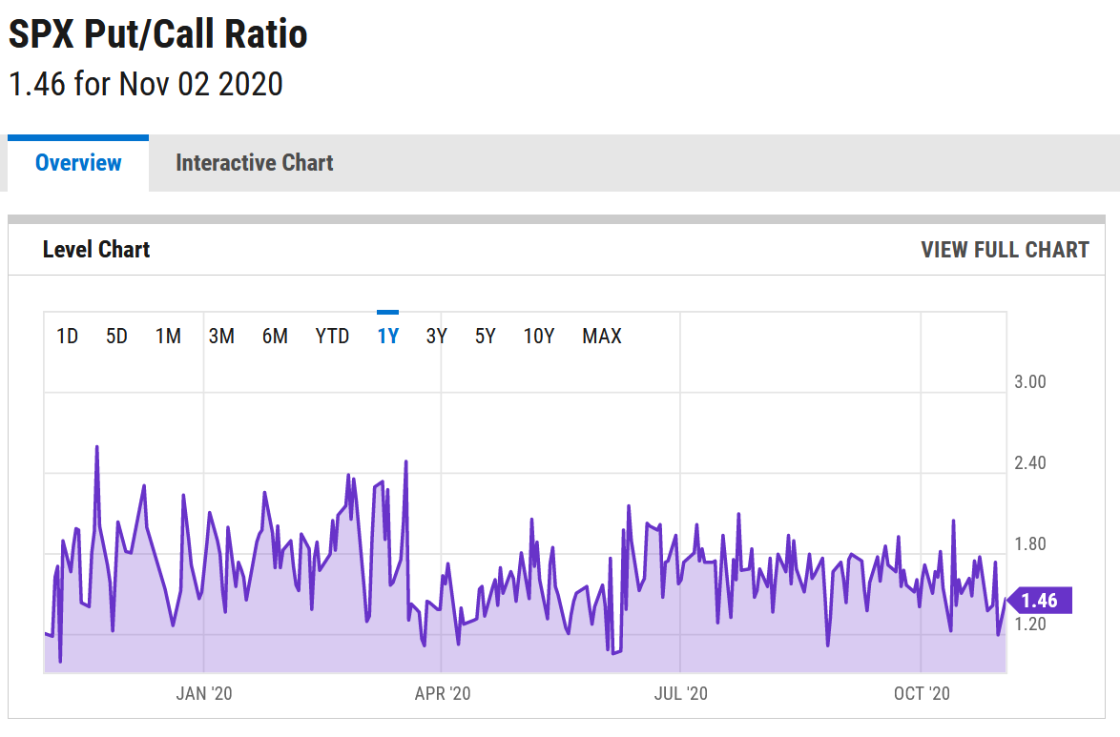Open the VIEW FULL CHART link
1120x737 pixels.
[x=1005, y=250]
